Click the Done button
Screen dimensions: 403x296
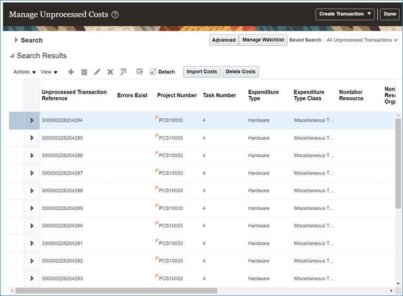390,14
